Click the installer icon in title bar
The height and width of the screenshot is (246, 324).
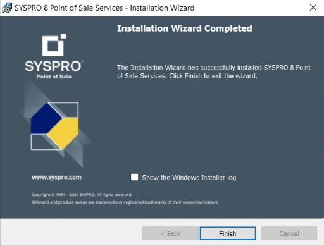coord(7,8)
